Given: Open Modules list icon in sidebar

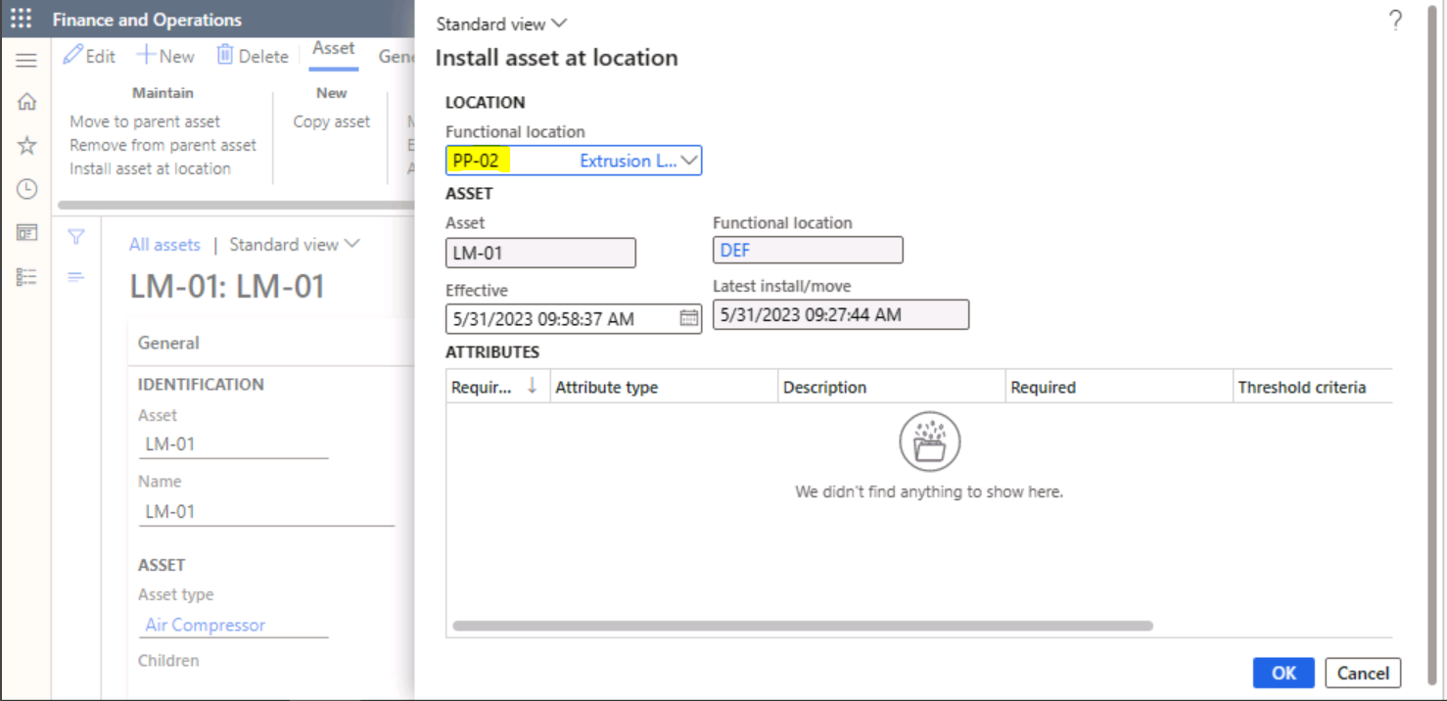Looking at the screenshot, I should [26, 277].
